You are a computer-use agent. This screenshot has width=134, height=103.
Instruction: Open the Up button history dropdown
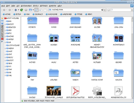click(18, 10)
